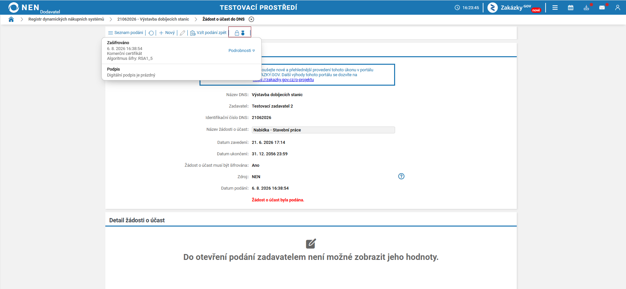Screen dimensions: 626x289
Task: Open Seznam podání list
Action: (126, 33)
